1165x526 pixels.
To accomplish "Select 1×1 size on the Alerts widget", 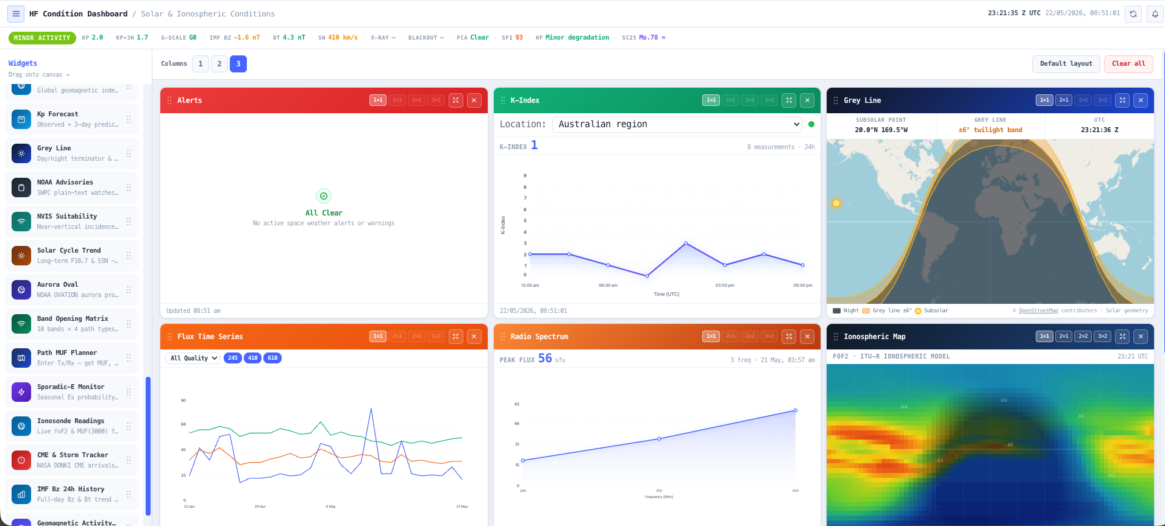I will (x=378, y=100).
